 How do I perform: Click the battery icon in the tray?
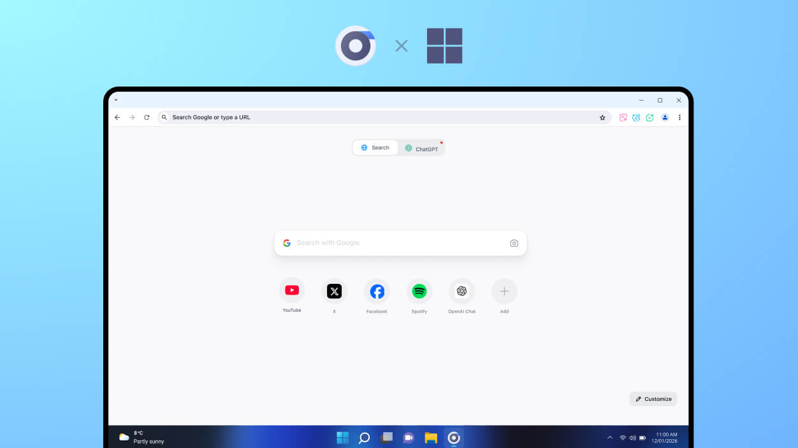point(642,438)
